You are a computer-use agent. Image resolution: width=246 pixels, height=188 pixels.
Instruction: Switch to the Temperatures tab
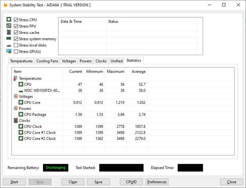pyautogui.click(x=21, y=61)
